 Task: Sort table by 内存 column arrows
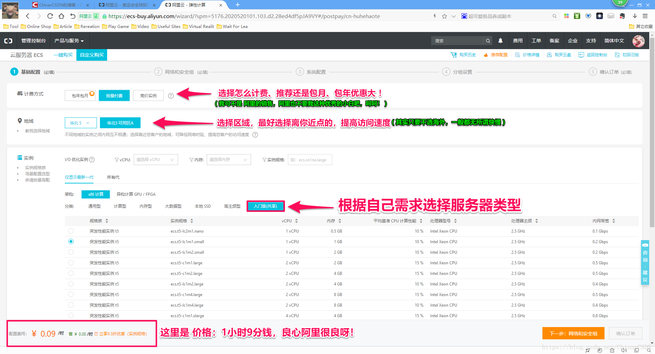(x=340, y=221)
